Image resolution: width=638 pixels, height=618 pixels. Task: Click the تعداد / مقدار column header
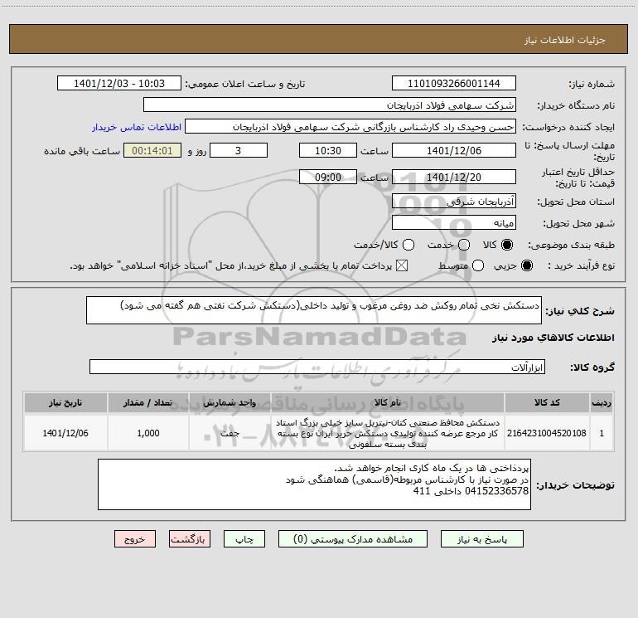(148, 402)
